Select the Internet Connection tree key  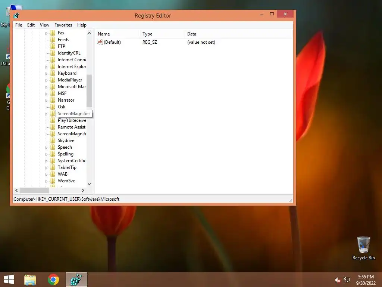tap(72, 60)
